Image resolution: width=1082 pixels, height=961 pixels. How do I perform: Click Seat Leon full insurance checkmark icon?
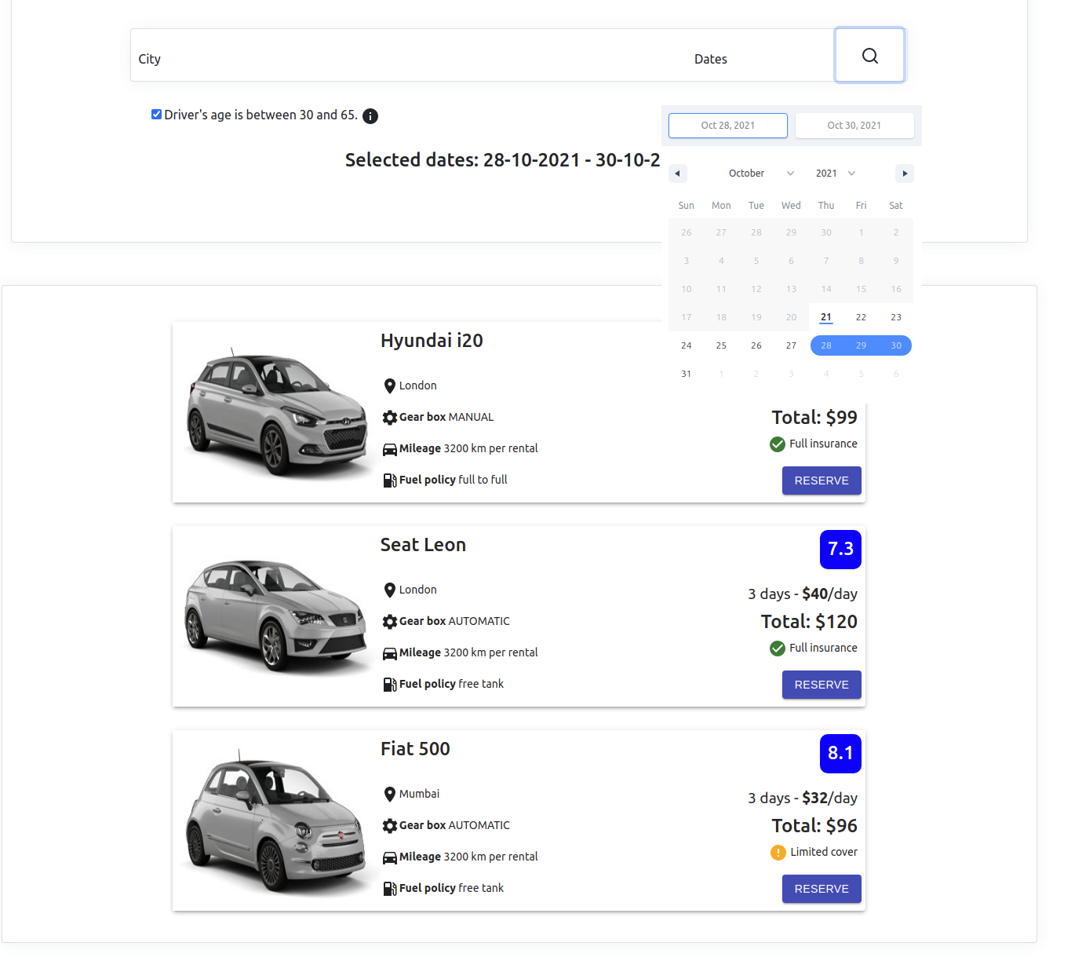coord(778,649)
